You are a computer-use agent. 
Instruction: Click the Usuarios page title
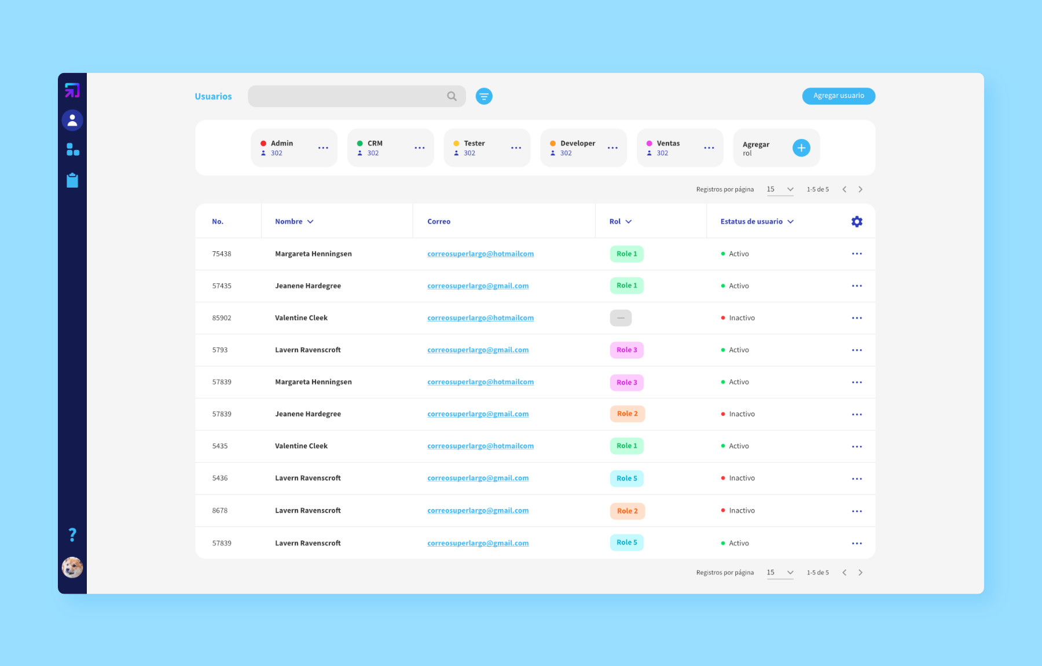pyautogui.click(x=213, y=97)
